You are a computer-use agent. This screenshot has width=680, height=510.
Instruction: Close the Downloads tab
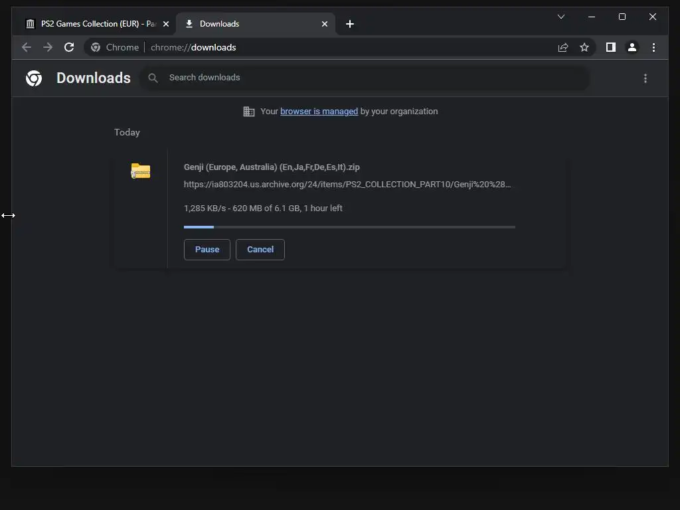[x=324, y=24]
